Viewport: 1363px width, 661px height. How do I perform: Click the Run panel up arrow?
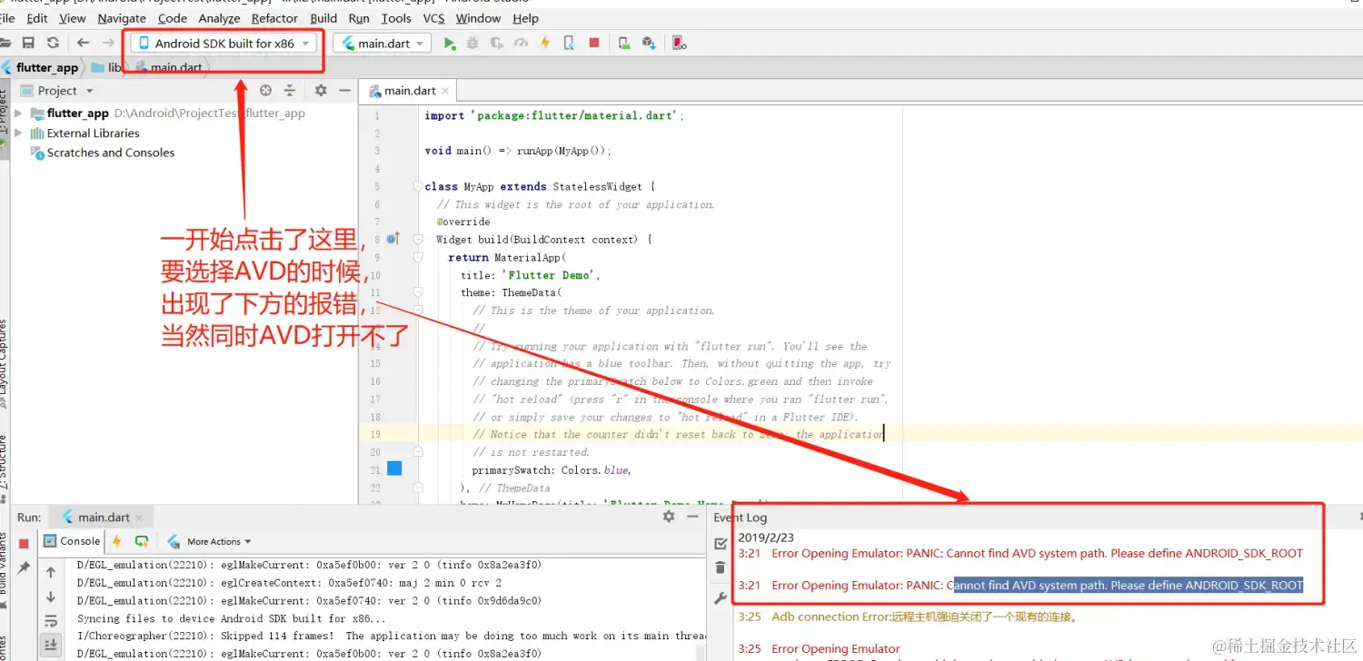coord(51,572)
